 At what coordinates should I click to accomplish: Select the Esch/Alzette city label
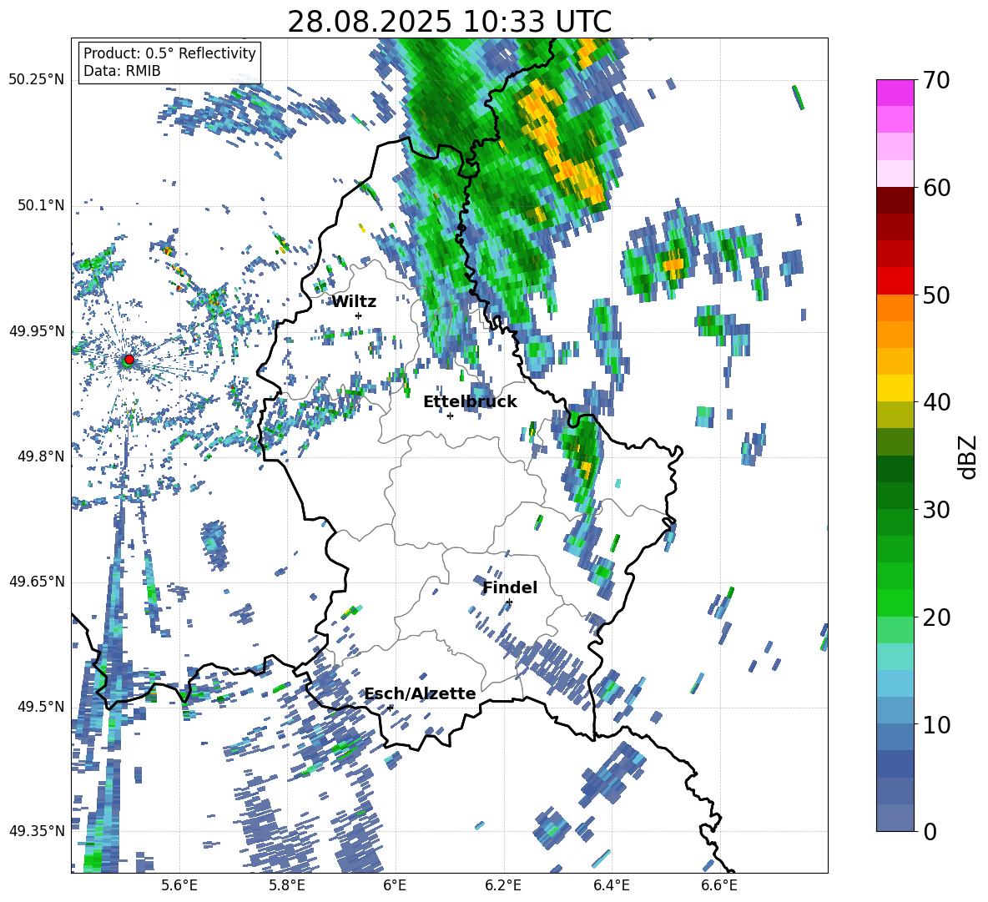pos(420,693)
